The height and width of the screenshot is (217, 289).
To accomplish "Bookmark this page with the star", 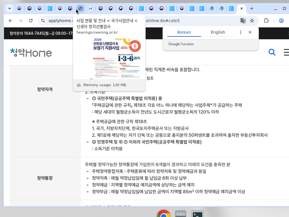I will (252, 21).
